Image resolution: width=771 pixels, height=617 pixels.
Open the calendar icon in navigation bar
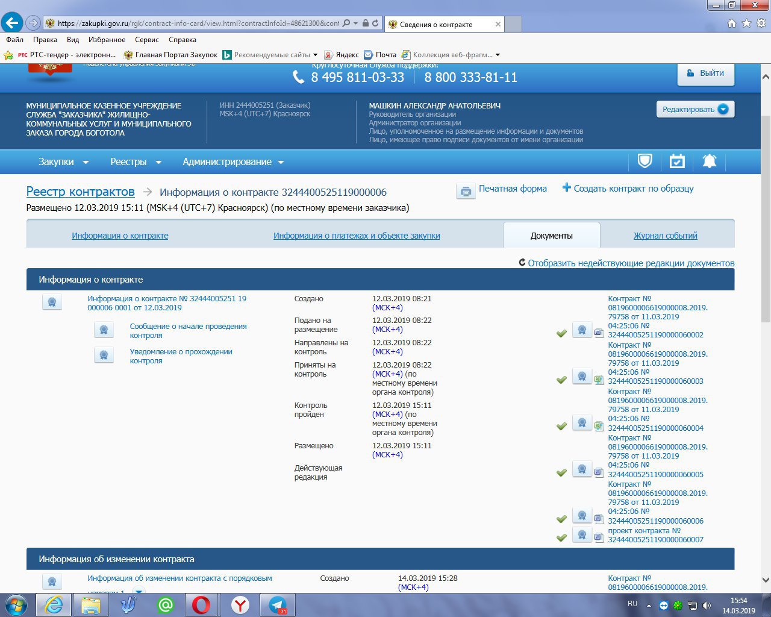pyautogui.click(x=677, y=161)
